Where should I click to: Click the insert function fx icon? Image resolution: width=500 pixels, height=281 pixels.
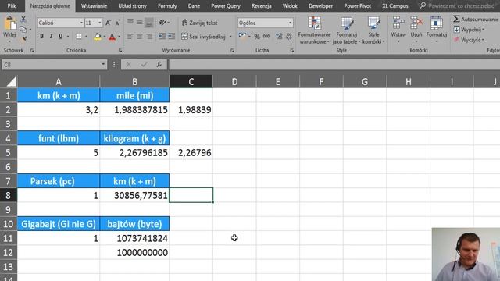pyautogui.click(x=159, y=65)
